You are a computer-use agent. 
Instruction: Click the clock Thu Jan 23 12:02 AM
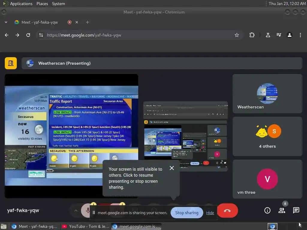coord(287,4)
